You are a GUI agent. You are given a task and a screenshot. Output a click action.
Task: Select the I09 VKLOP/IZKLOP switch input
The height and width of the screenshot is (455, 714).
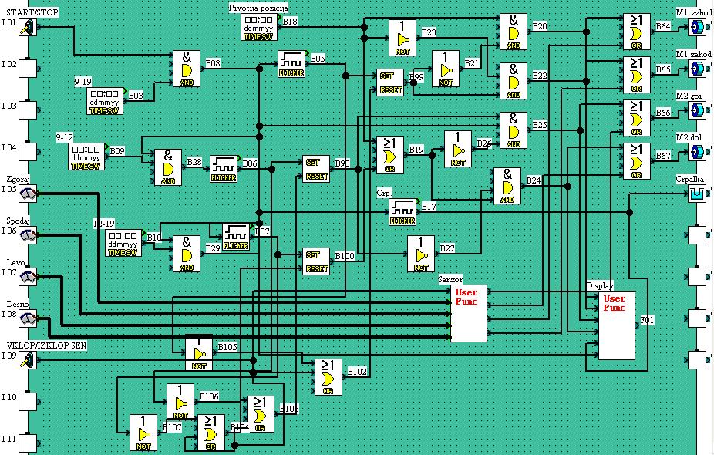tap(27, 360)
